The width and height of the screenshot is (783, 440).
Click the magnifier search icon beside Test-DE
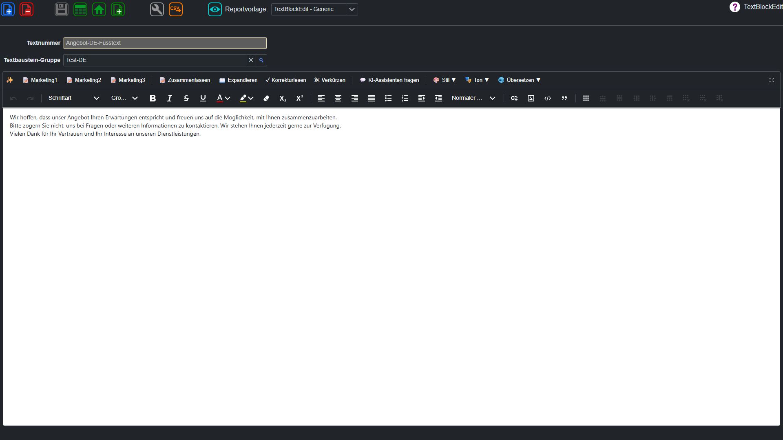click(261, 60)
